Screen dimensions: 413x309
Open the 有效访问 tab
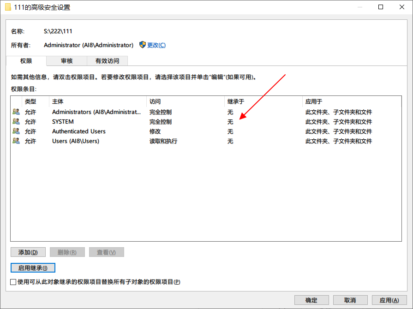point(107,61)
